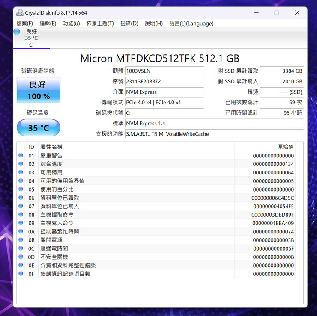Click the interface field NVM Express
Image resolution: width=317 pixels, height=316 pixels.
click(164, 92)
